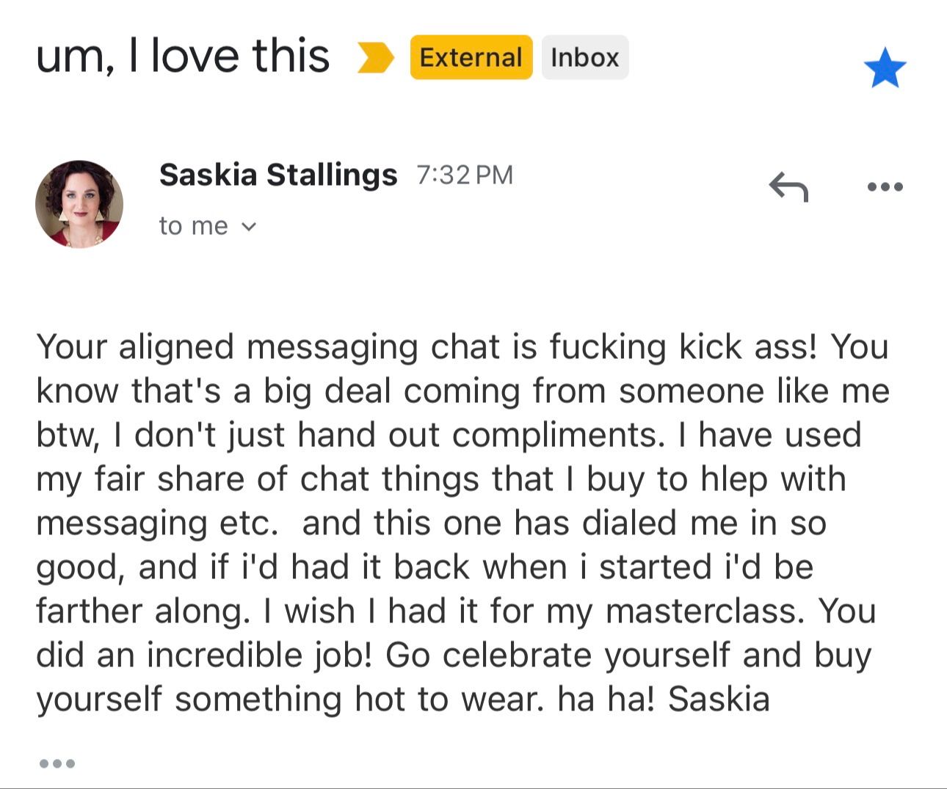Viewport: 947px width, 789px height.
Task: Click the reply arrow icon
Action: pyautogui.click(x=788, y=186)
